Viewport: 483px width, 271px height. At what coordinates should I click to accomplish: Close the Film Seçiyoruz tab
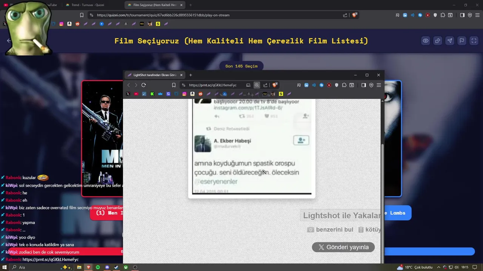click(182, 5)
